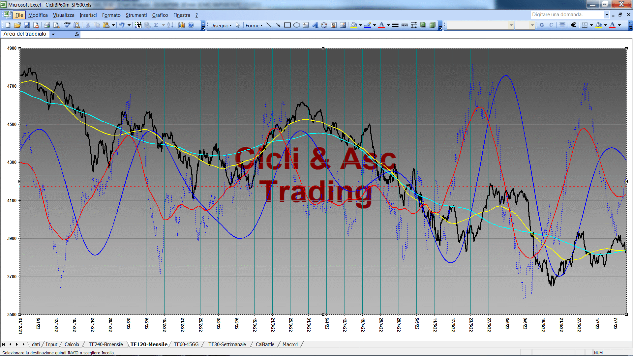Switch to the TF30-Settimanale sheet tab
Image resolution: width=633 pixels, height=356 pixels.
pyautogui.click(x=227, y=344)
